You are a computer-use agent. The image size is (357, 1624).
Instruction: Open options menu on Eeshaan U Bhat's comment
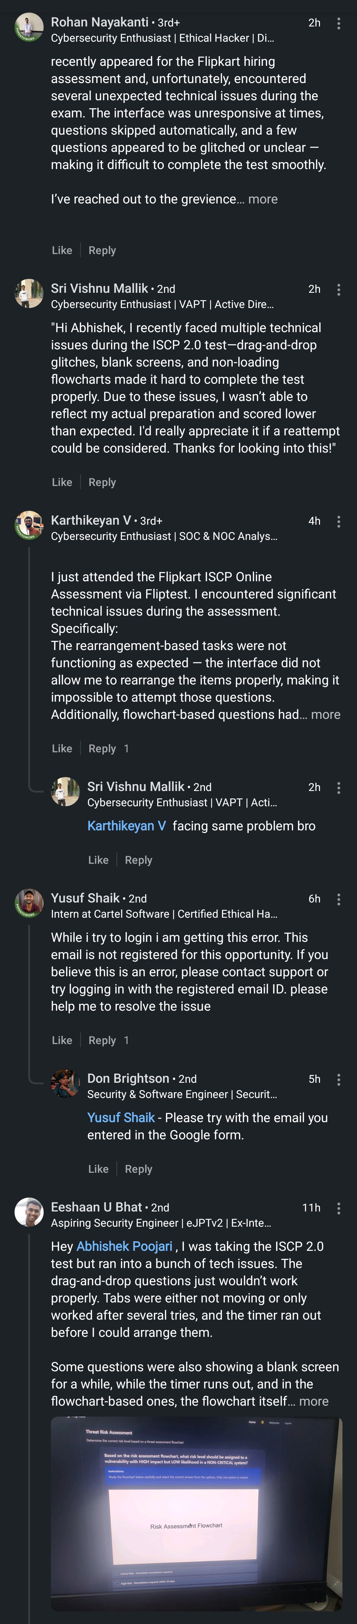[x=339, y=1208]
